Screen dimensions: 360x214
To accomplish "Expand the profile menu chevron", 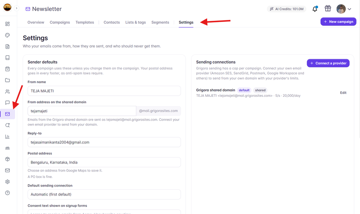I will coord(349,9).
